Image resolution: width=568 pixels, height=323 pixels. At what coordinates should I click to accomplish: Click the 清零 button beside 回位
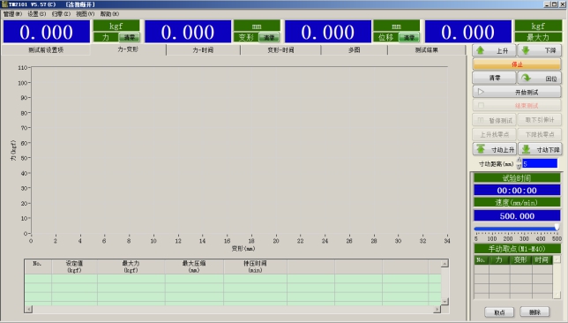click(x=494, y=78)
